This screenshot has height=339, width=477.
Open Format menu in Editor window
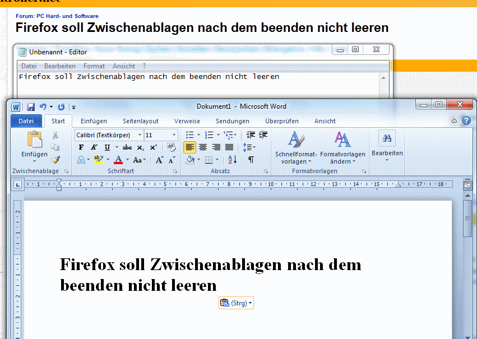94,66
